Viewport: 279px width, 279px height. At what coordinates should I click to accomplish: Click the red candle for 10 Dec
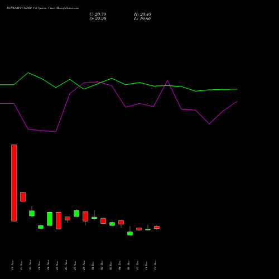[x=139, y=229]
